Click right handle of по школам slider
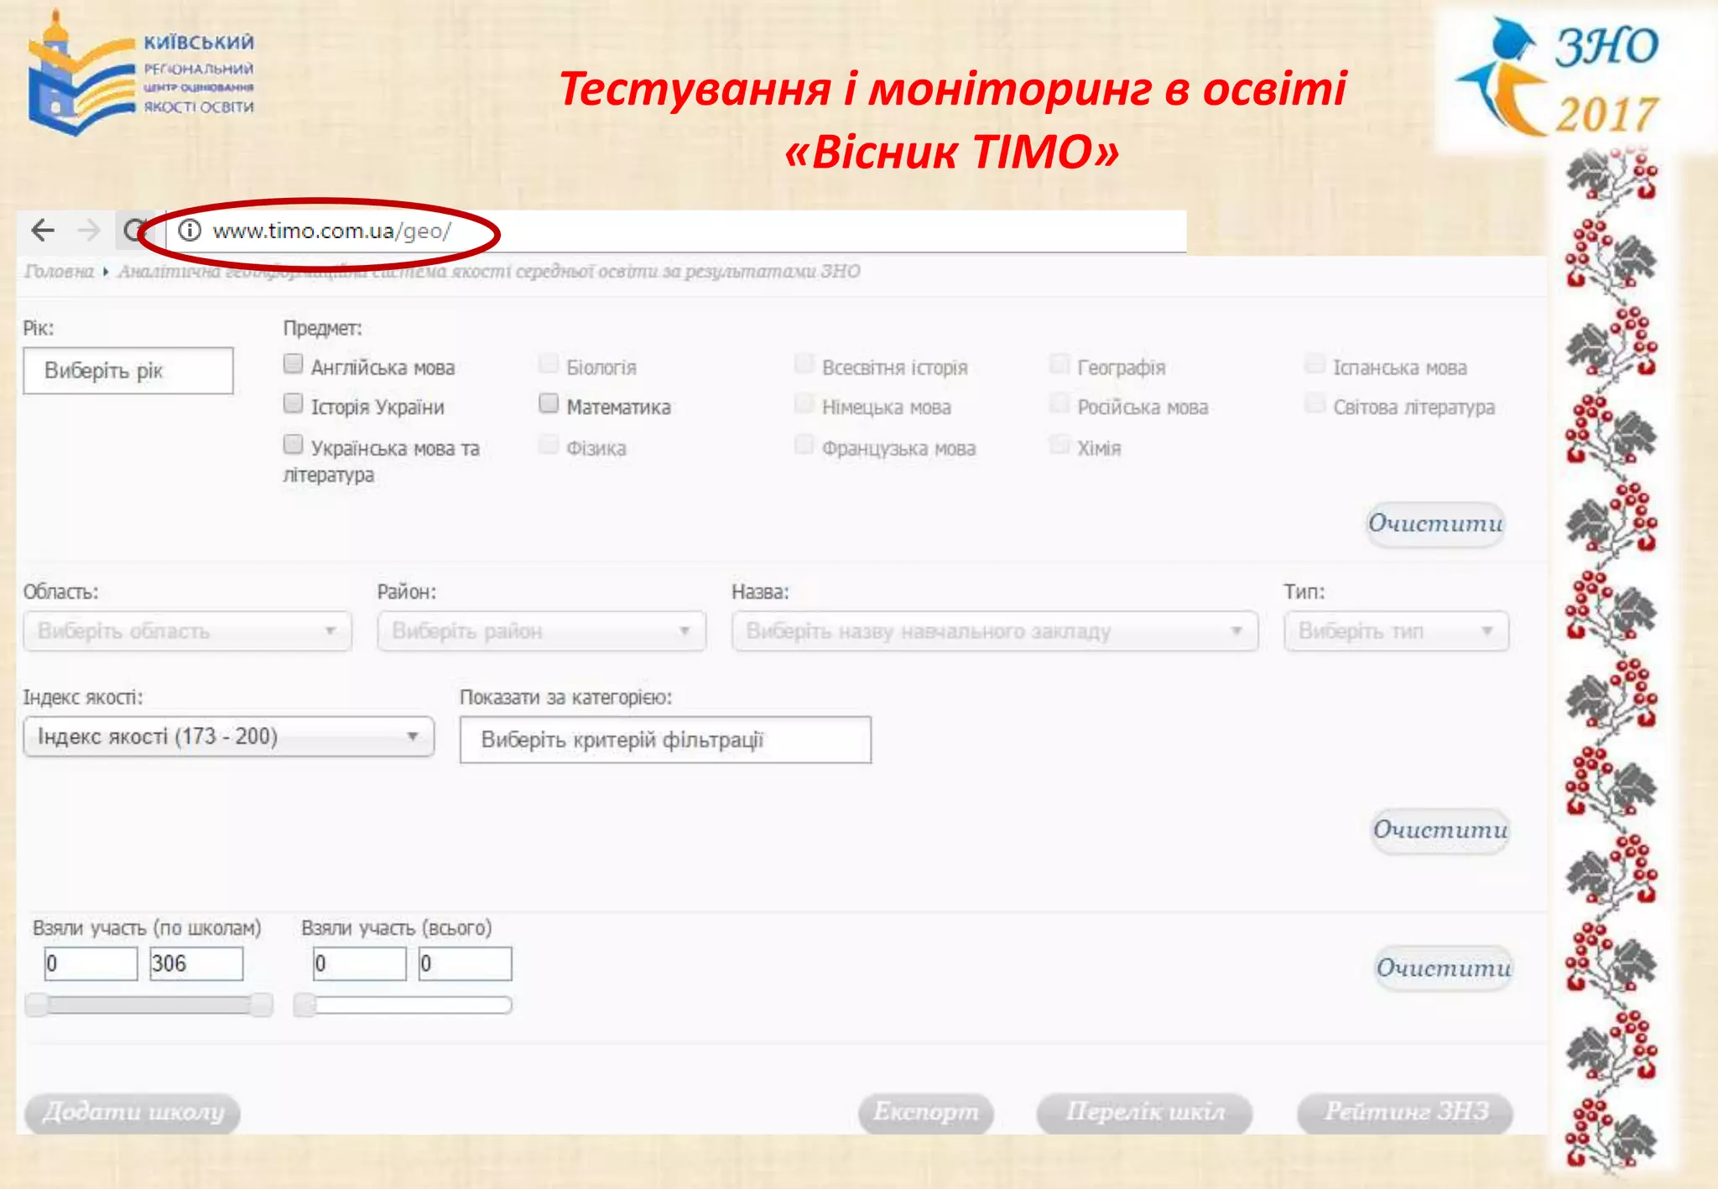The image size is (1718, 1189). click(262, 1005)
